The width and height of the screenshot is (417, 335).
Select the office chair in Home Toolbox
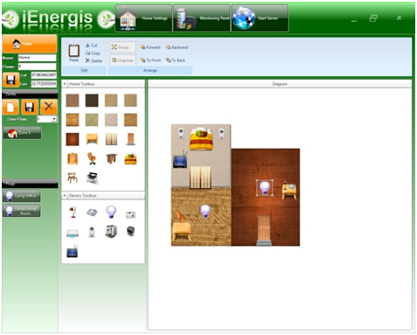[92, 159]
